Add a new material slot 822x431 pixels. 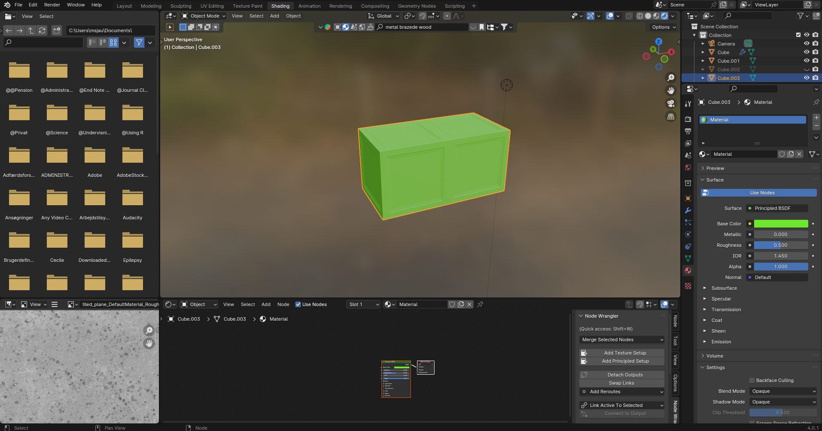816,118
